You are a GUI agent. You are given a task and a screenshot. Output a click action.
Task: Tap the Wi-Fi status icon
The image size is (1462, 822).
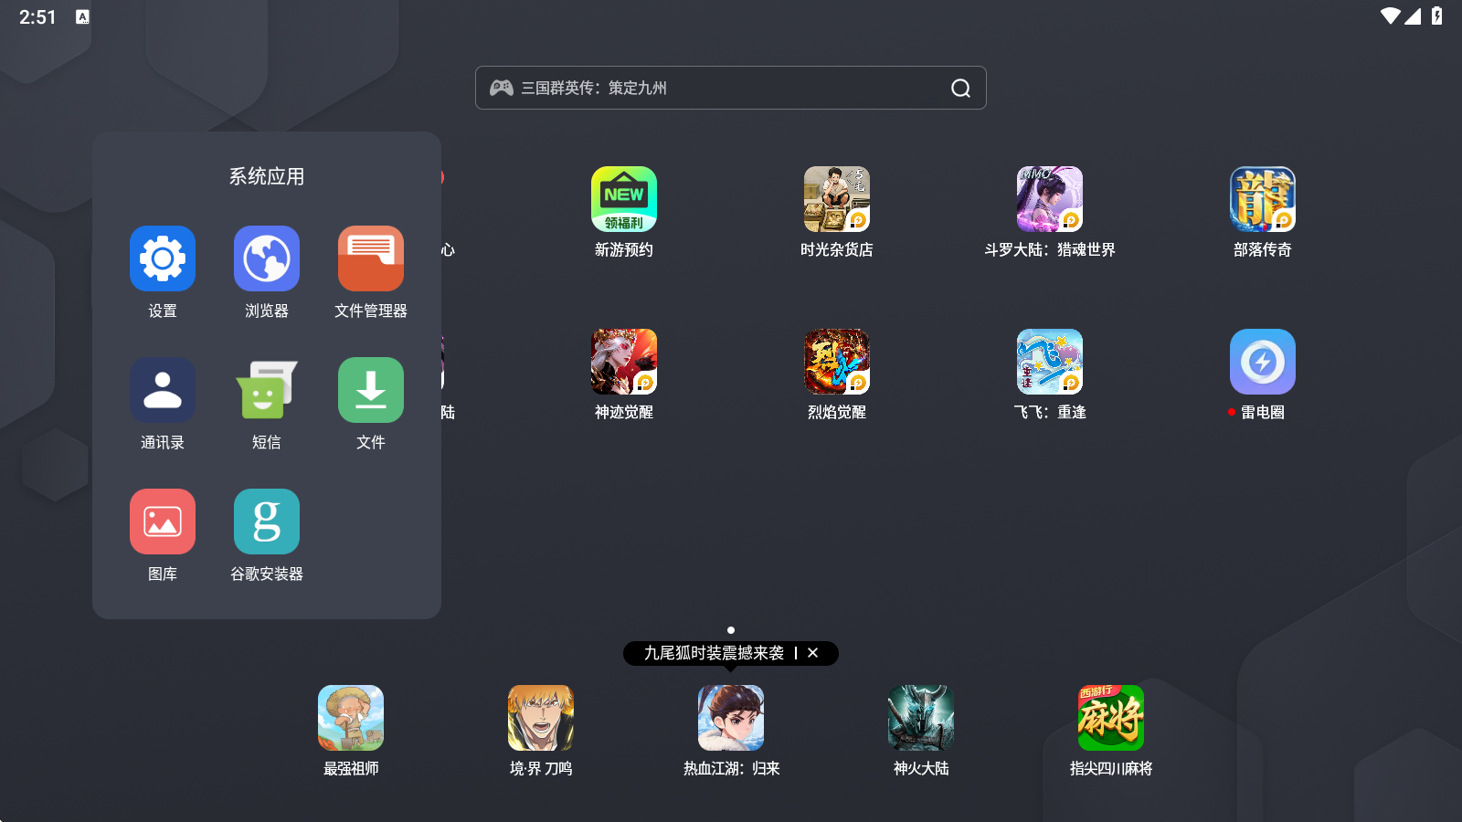(x=1391, y=16)
